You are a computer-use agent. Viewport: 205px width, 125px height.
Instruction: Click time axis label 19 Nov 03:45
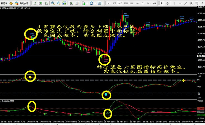[32, 122]
